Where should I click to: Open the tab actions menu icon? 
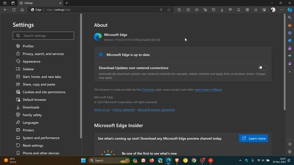pos(13,3)
